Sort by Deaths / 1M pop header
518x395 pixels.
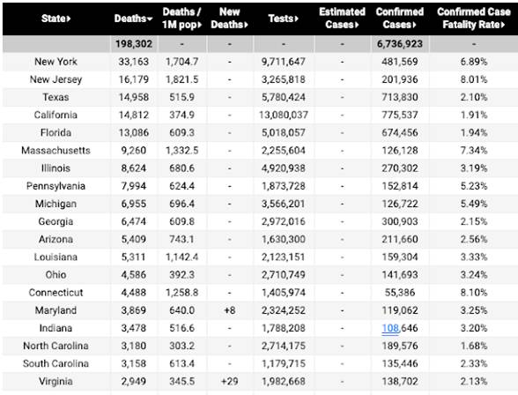[182, 19]
